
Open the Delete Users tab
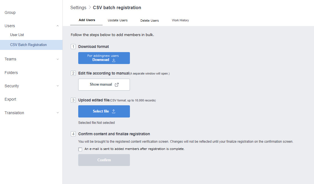pos(149,21)
